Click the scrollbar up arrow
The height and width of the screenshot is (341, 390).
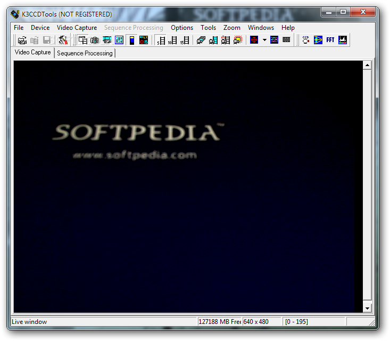click(x=367, y=66)
